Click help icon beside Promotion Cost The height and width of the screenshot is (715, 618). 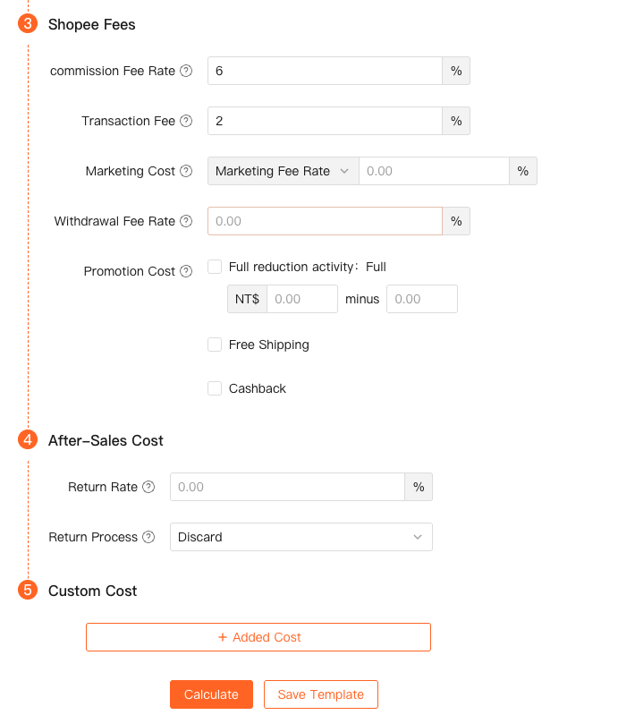tap(186, 271)
